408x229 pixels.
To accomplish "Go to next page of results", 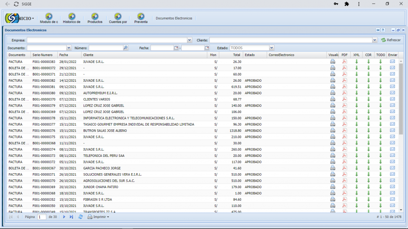I will click(64, 217).
